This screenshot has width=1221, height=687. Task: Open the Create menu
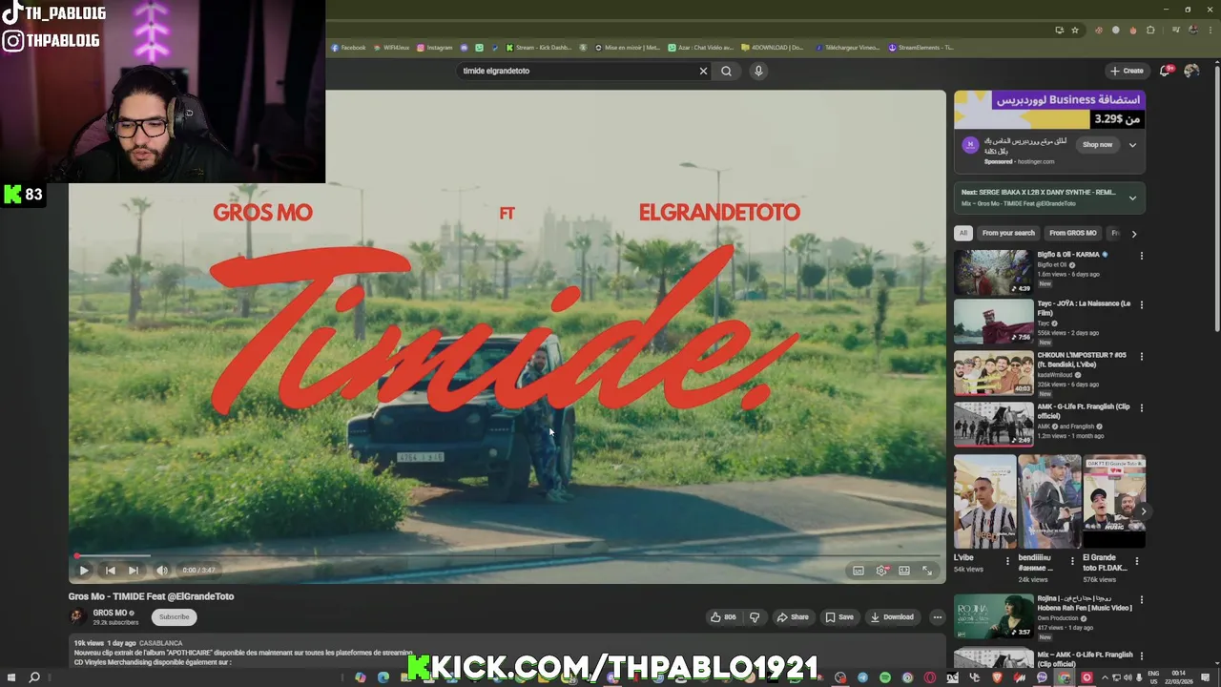coord(1127,71)
